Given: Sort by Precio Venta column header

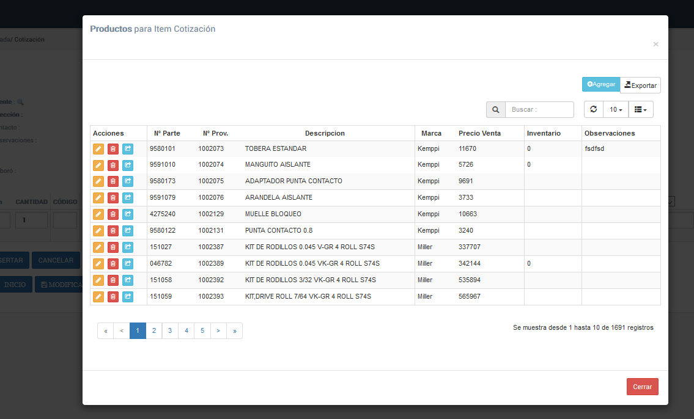Looking at the screenshot, I should [479, 133].
